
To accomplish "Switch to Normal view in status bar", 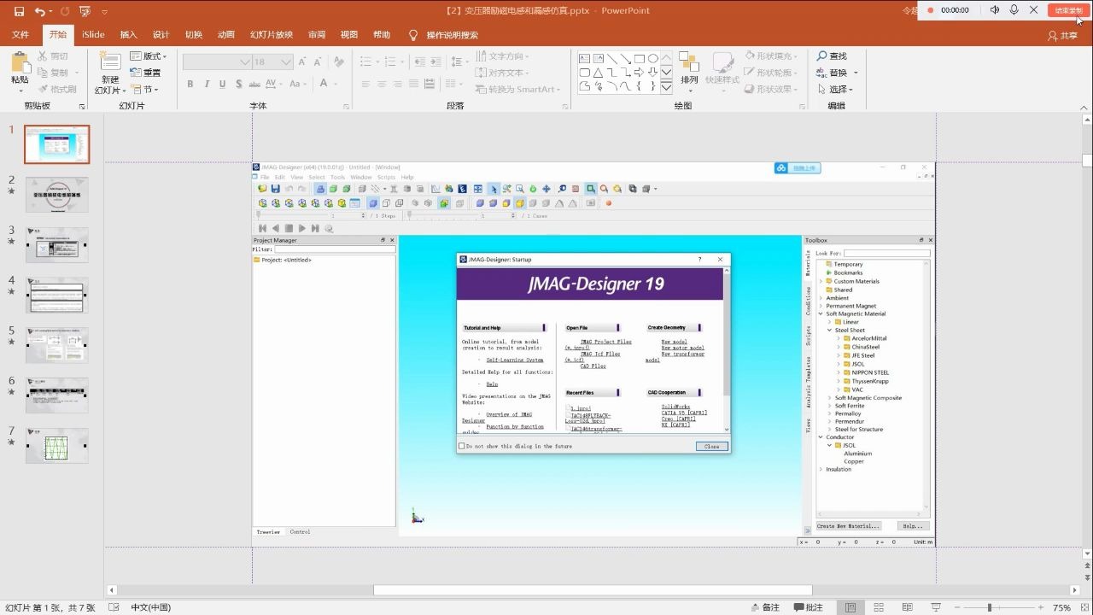I will 850,607.
